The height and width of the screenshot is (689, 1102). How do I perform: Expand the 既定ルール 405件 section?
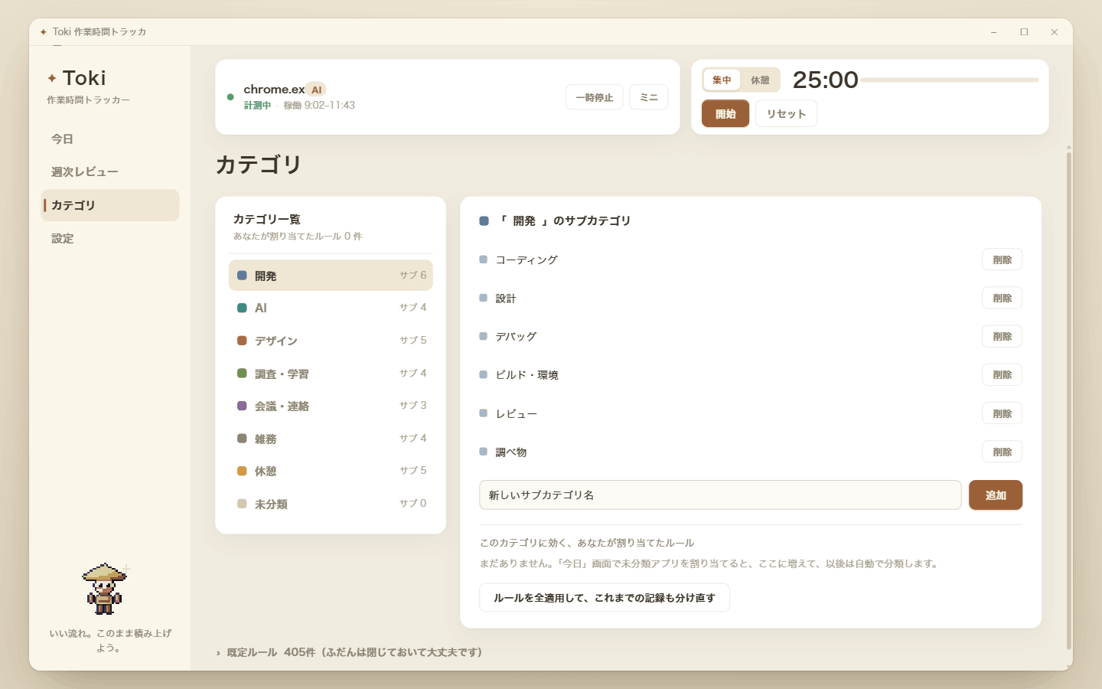(350, 652)
